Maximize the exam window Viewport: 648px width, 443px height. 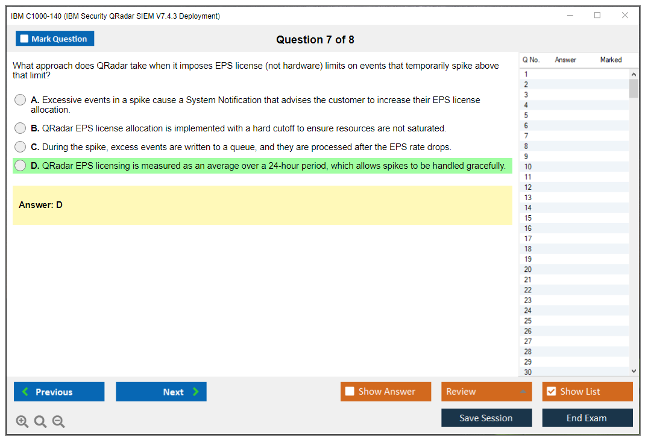tap(597, 16)
